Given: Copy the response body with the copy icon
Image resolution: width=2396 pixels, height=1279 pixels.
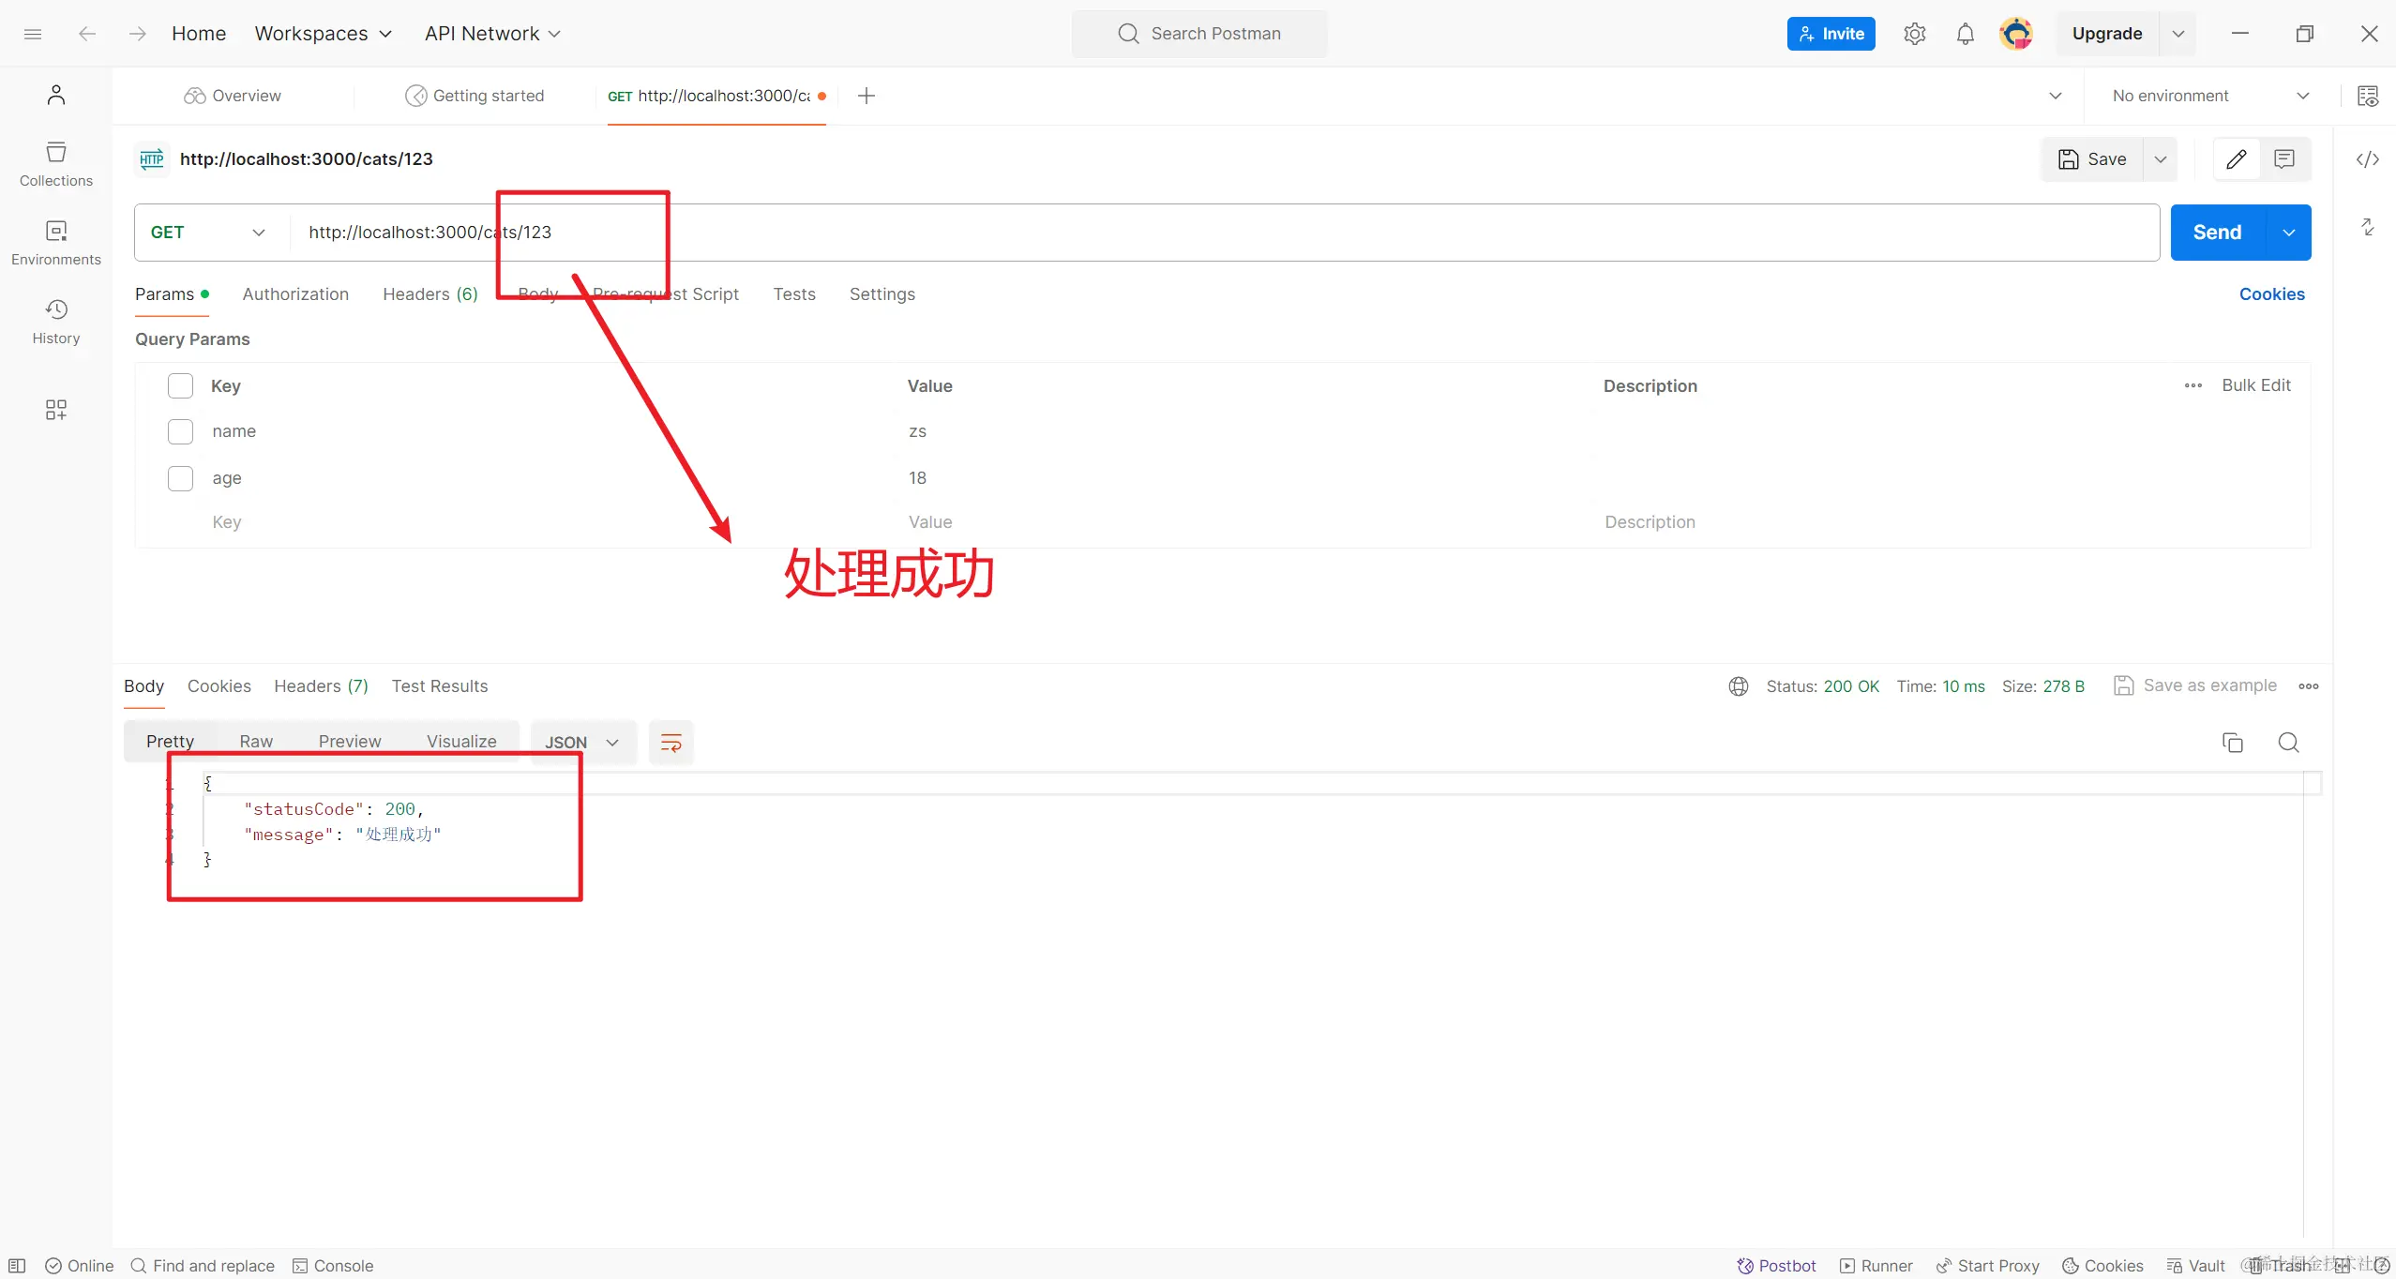Looking at the screenshot, I should [2232, 743].
